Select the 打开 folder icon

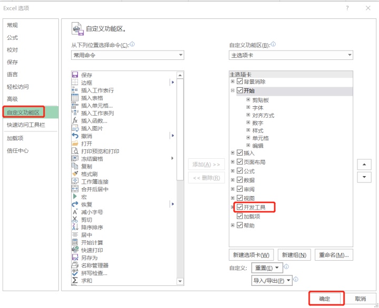coord(75,143)
